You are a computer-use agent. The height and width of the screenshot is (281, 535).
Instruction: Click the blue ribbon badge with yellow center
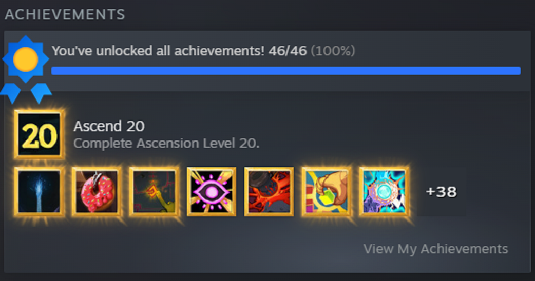tap(26, 59)
